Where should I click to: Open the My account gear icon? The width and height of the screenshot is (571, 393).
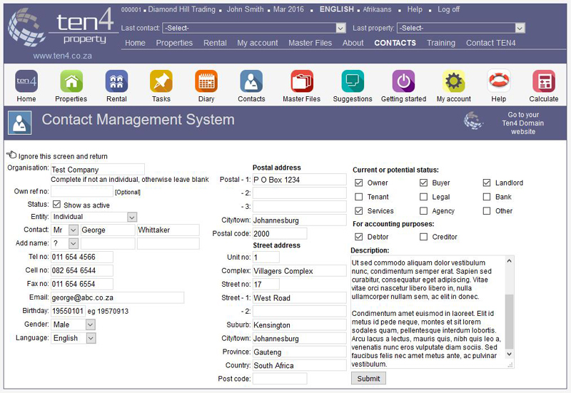coord(454,81)
